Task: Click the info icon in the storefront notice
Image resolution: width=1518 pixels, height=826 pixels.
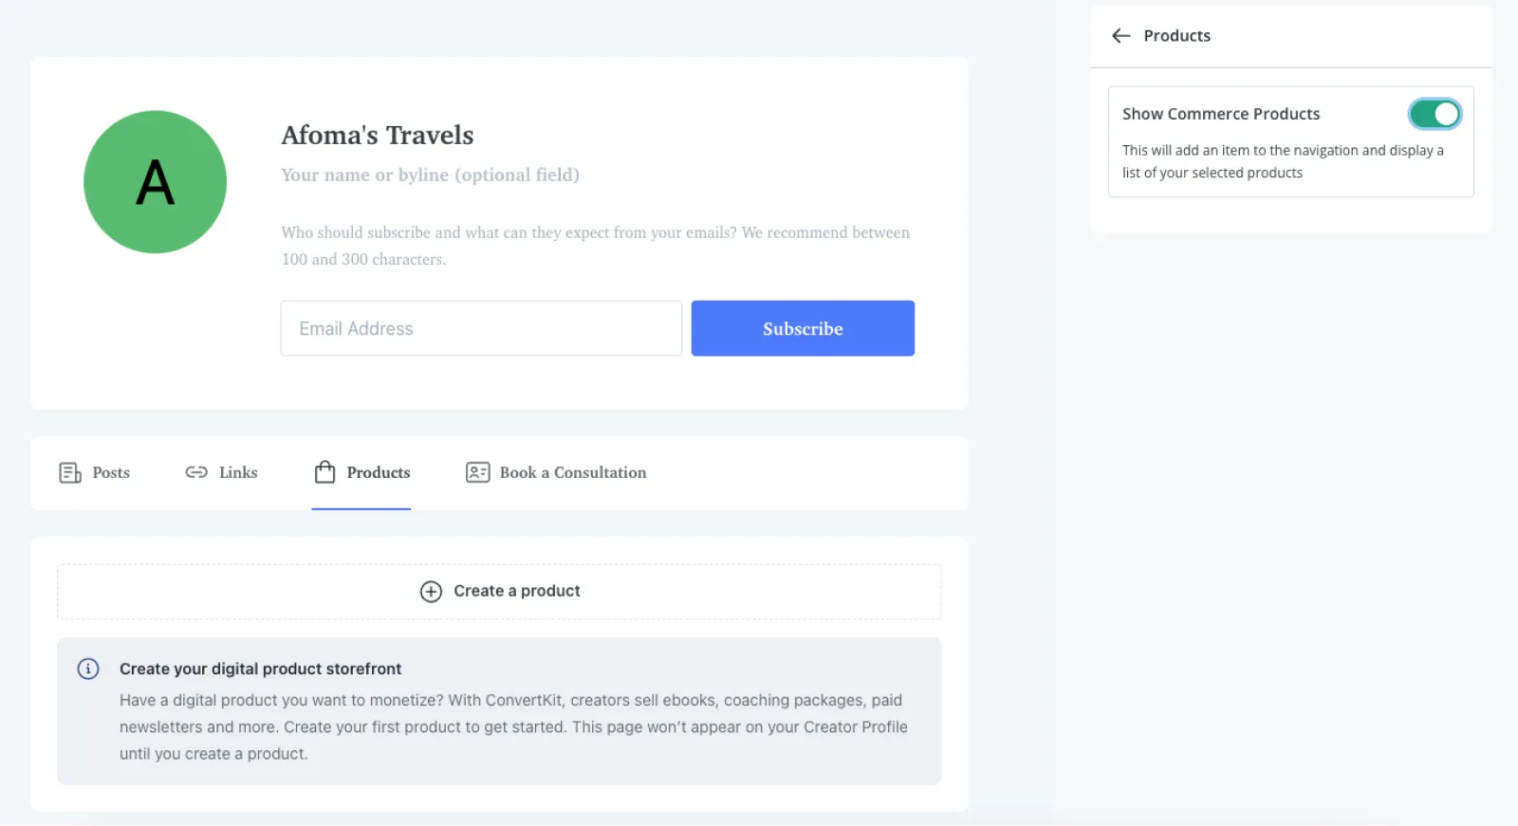Action: click(x=88, y=669)
